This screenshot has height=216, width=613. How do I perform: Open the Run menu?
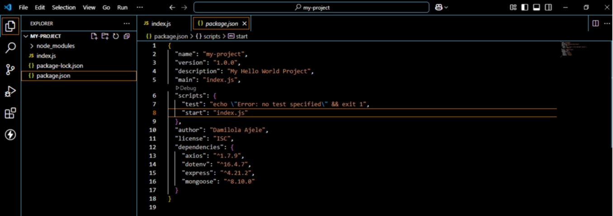click(x=122, y=7)
